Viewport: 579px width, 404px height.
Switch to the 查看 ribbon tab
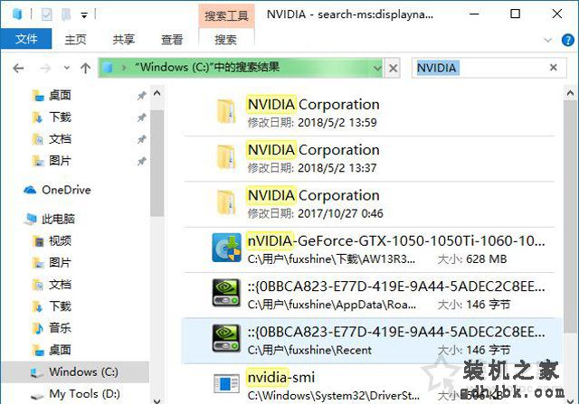coord(172,39)
